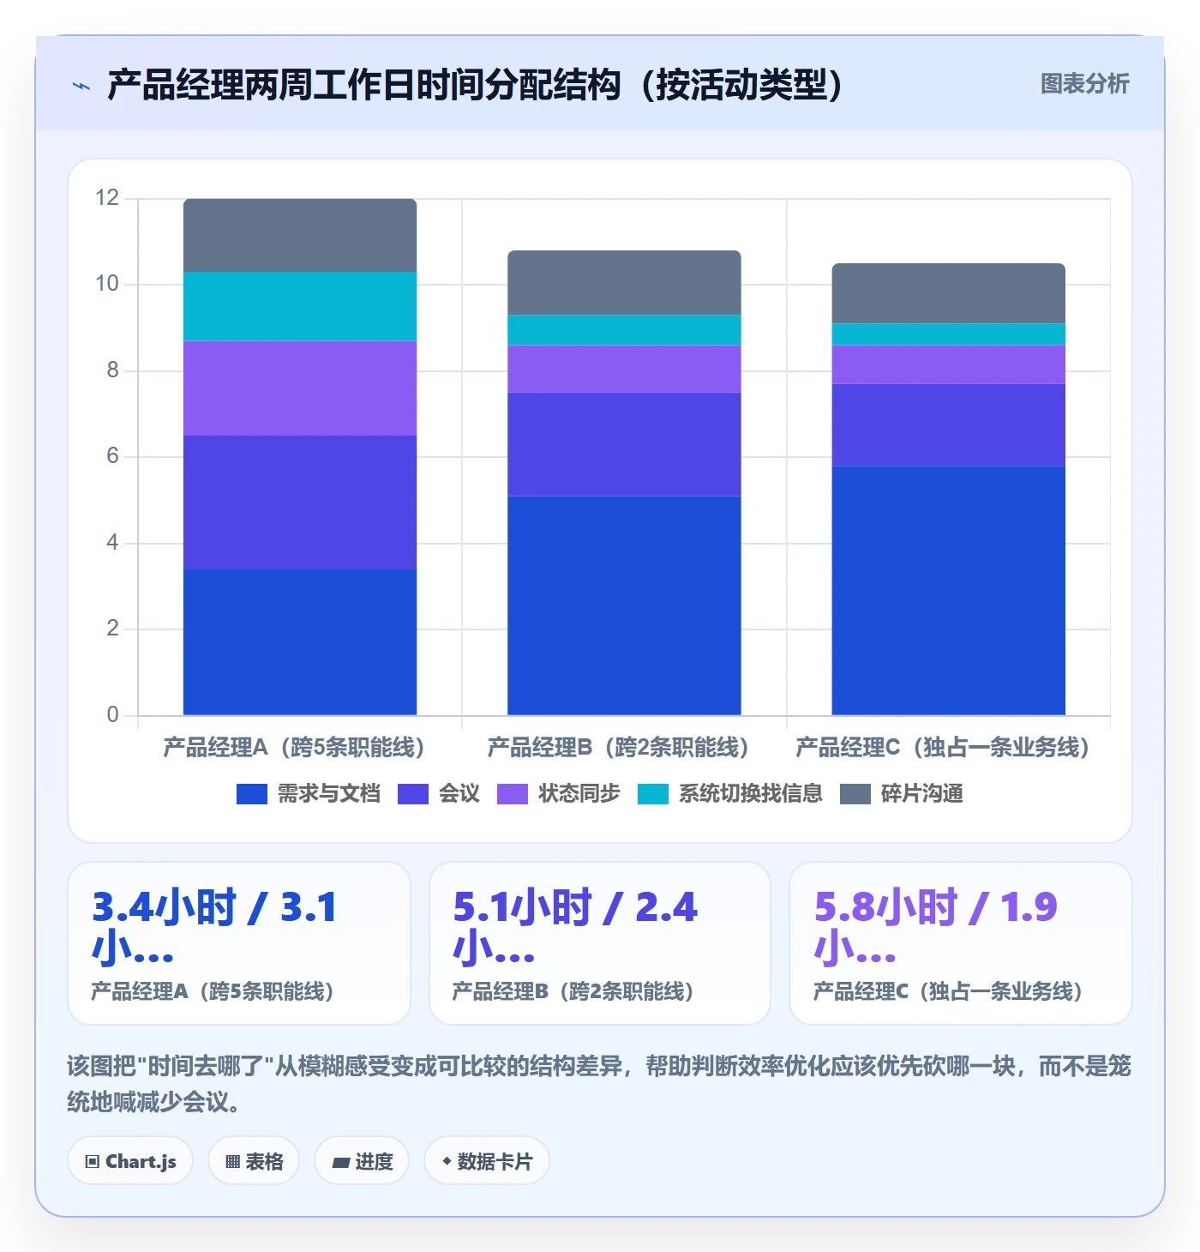Click the y-axis tick label 12
The height and width of the screenshot is (1252, 1200).
(x=107, y=198)
